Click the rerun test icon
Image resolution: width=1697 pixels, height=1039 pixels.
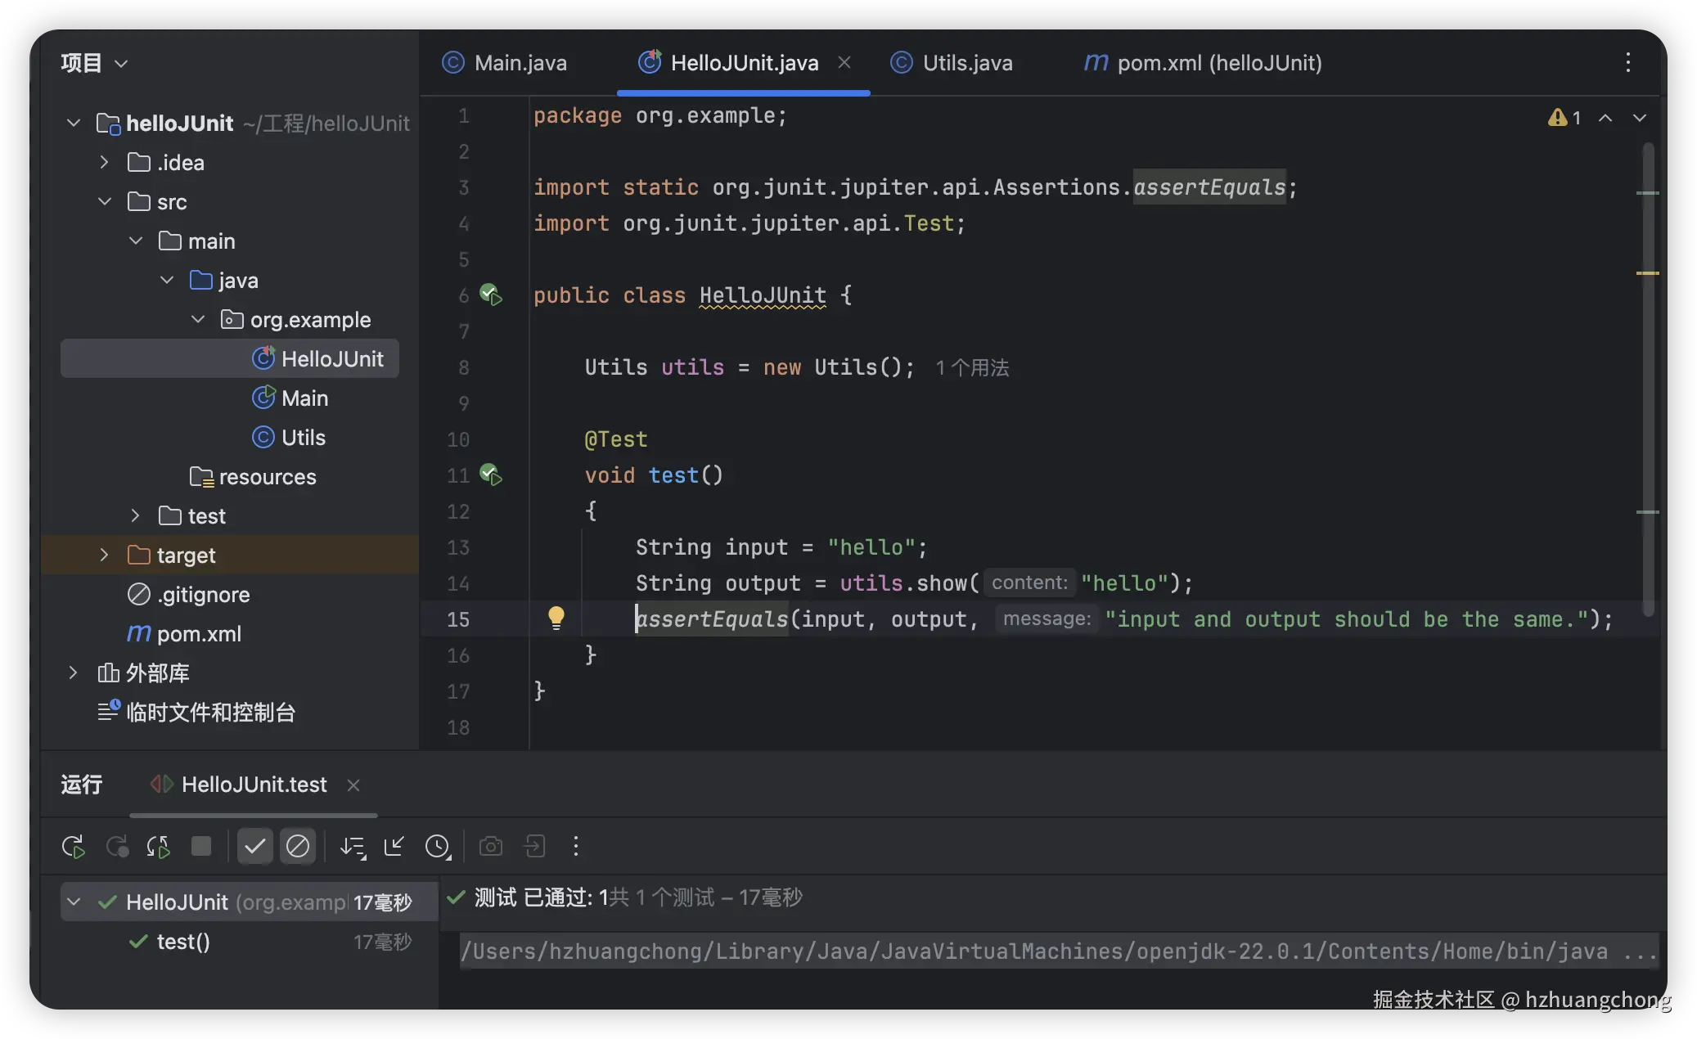tap(73, 846)
